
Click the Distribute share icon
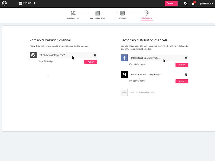click(146, 13)
